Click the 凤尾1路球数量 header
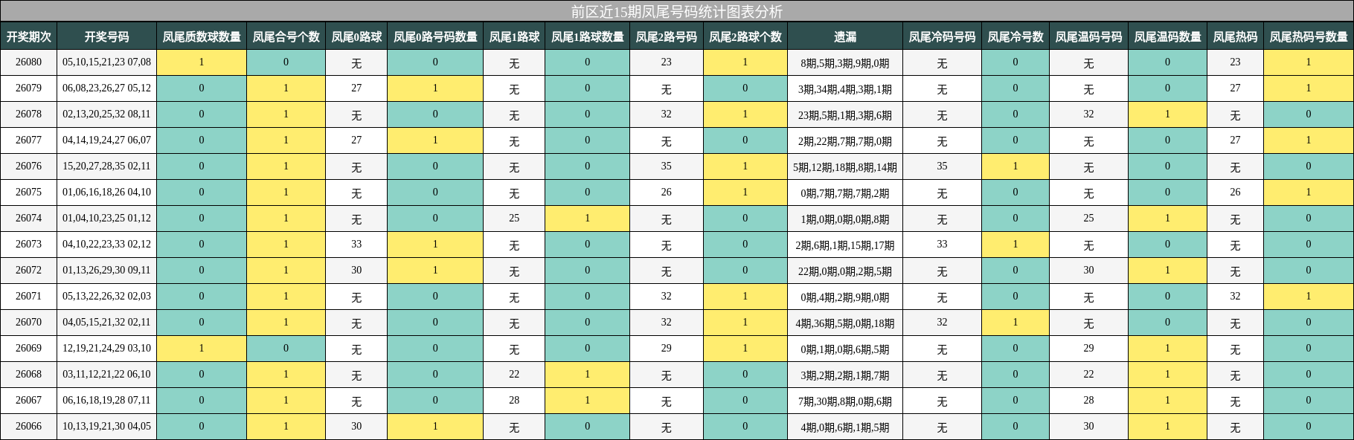This screenshot has height=440, width=1354. (x=587, y=36)
